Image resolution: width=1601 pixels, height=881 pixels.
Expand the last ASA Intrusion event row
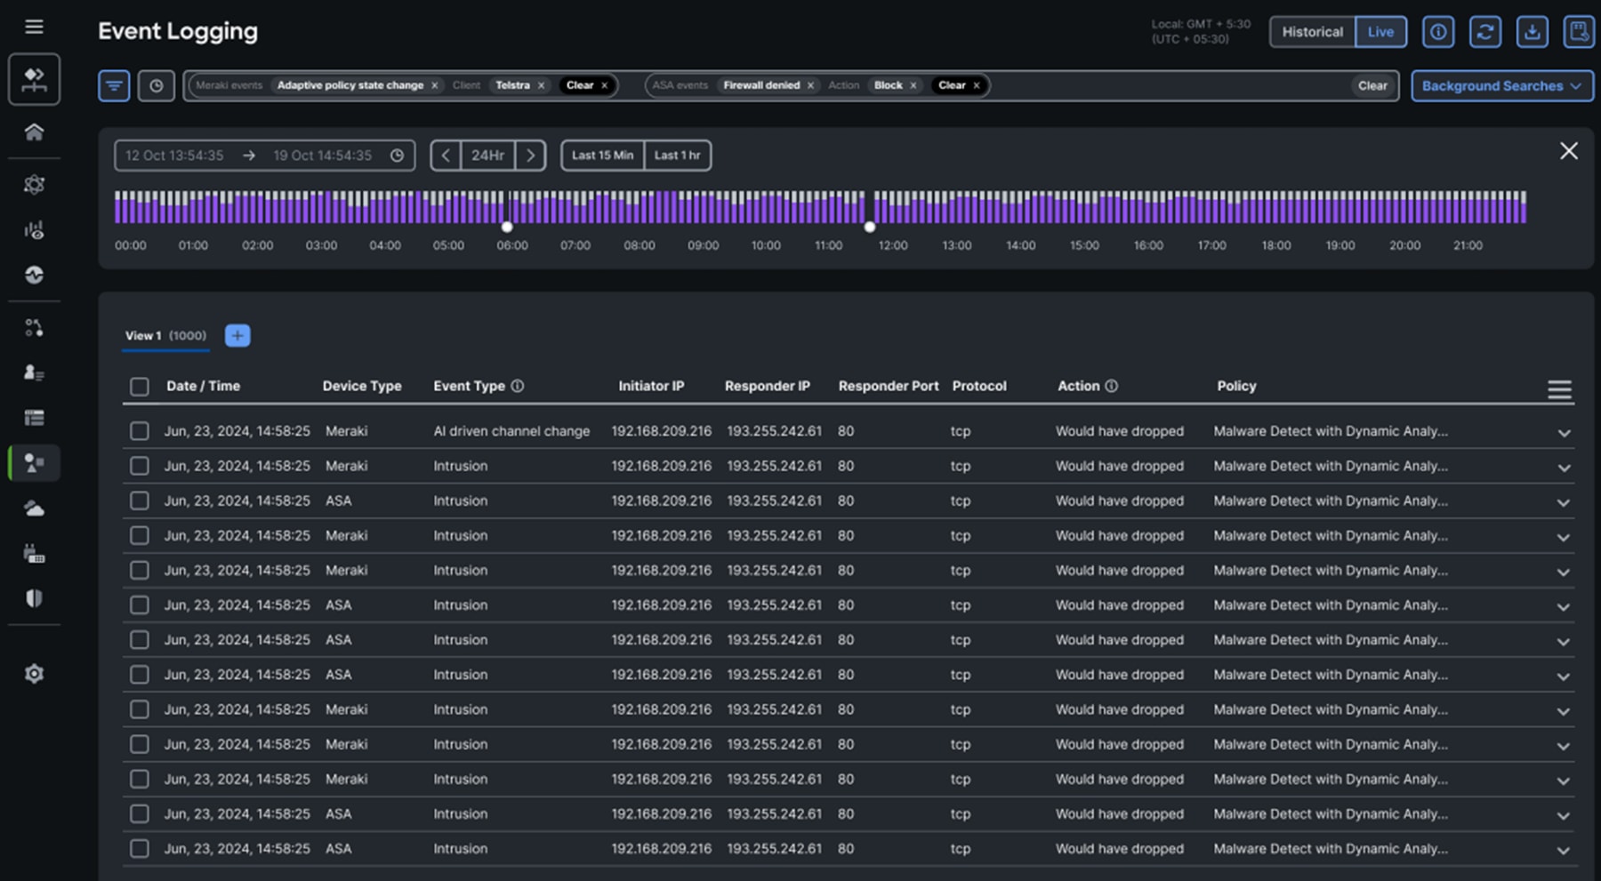click(x=1563, y=850)
